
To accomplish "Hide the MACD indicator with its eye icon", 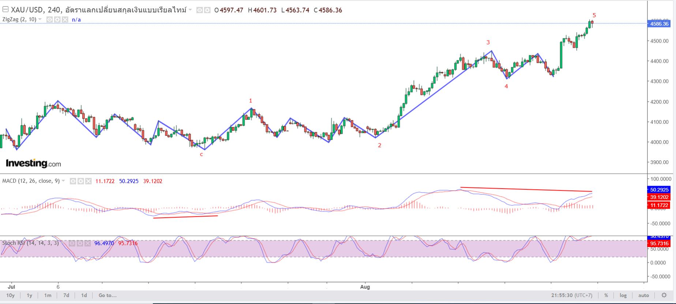I will click(x=73, y=181).
